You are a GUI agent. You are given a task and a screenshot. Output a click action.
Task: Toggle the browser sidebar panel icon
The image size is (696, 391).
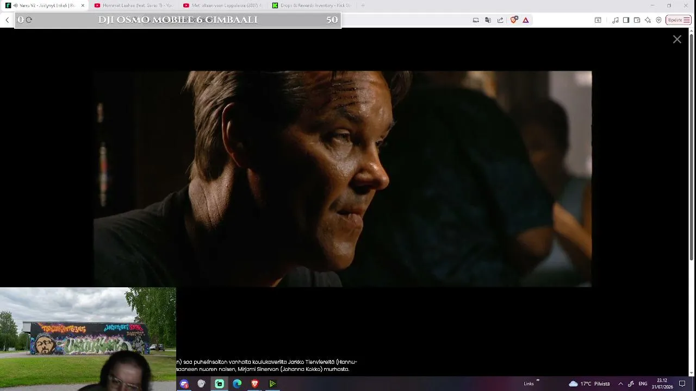[626, 20]
